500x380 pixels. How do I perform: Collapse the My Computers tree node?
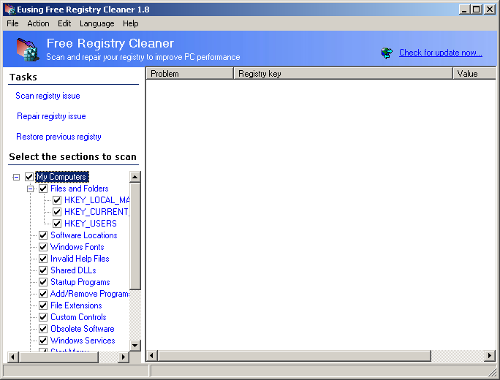16,177
